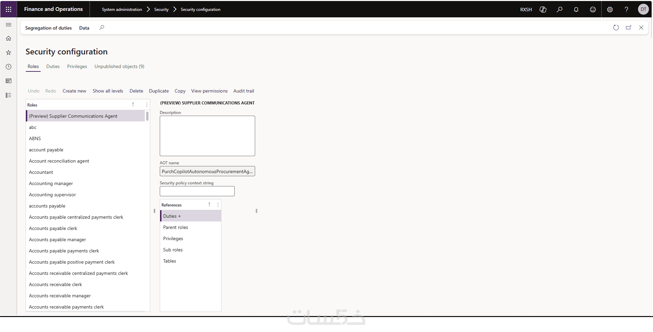Open Favorites star in sidebar
Screen dimensions: 653x332
tap(9, 52)
